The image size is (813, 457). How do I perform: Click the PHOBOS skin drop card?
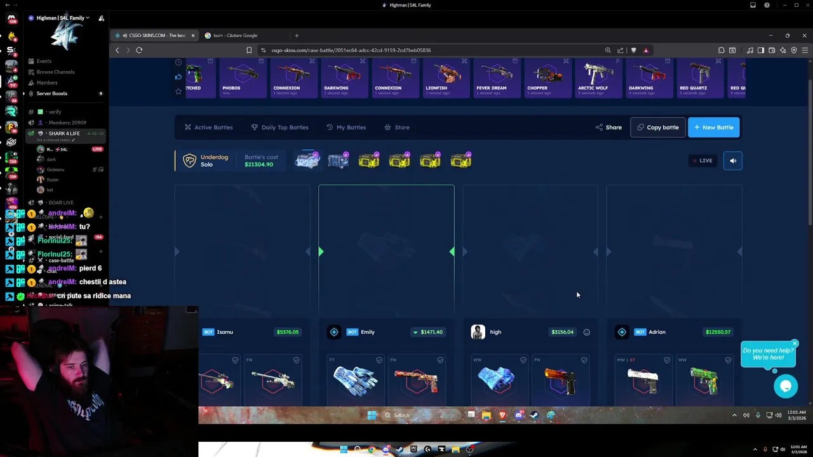242,77
